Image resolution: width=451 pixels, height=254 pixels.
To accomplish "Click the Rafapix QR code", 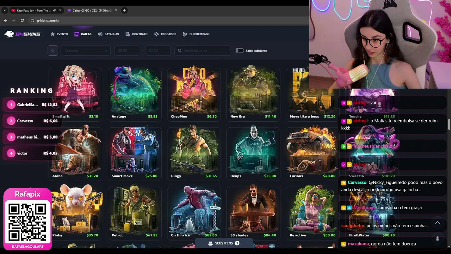I will [27, 222].
